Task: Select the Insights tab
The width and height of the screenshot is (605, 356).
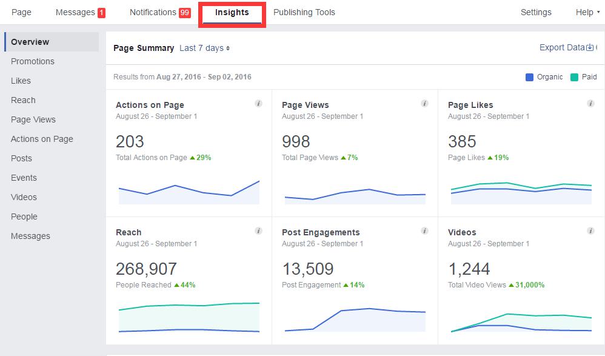Action: 232,13
